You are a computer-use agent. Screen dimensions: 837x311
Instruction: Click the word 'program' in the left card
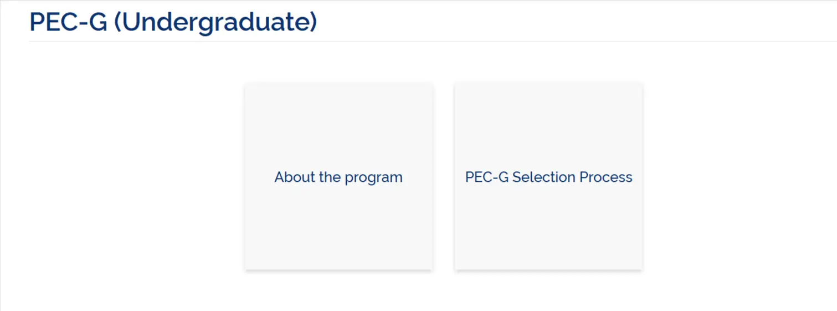(373, 178)
